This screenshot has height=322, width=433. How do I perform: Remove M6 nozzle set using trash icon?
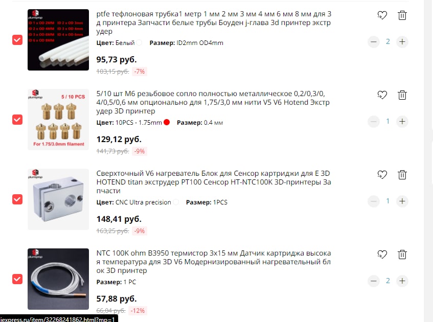tap(402, 95)
